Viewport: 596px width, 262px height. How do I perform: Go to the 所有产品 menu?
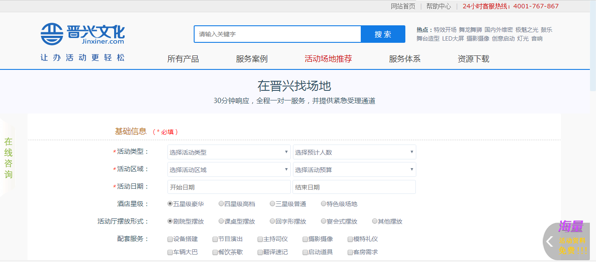pos(183,59)
